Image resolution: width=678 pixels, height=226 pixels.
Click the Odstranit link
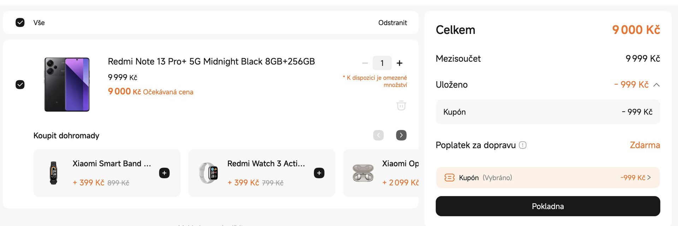392,22
